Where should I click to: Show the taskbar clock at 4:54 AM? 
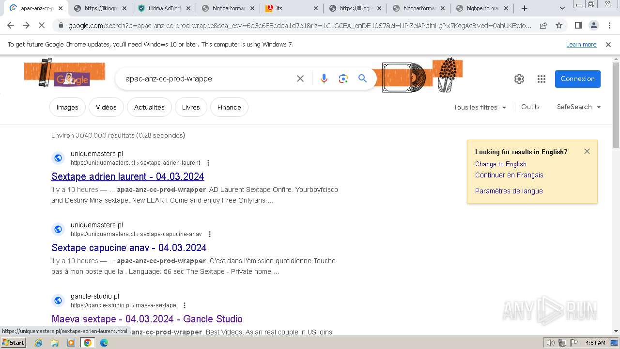(595, 343)
